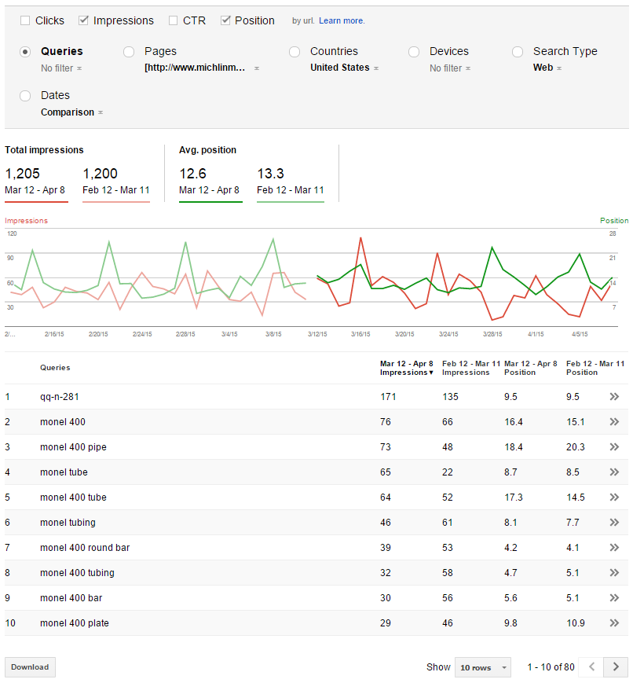This screenshot has width=633, height=683.
Task: Open the Dates Comparison dropdown
Action: coord(71,112)
